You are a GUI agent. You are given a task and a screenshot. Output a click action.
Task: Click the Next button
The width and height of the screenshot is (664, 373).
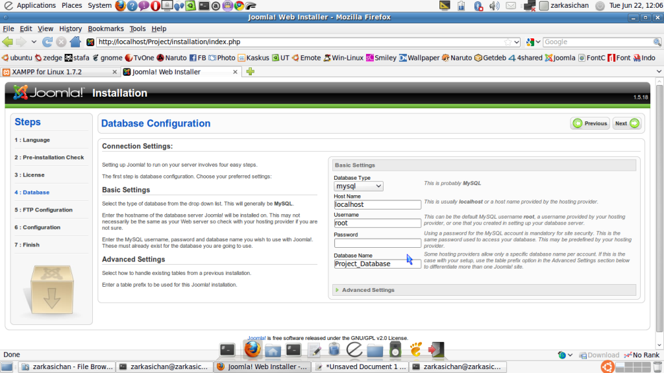tap(627, 123)
